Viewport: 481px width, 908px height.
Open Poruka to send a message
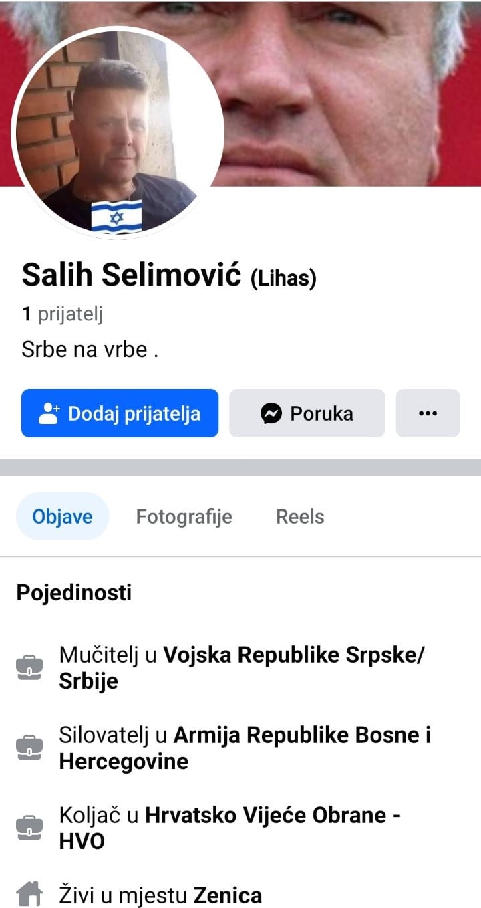(307, 413)
